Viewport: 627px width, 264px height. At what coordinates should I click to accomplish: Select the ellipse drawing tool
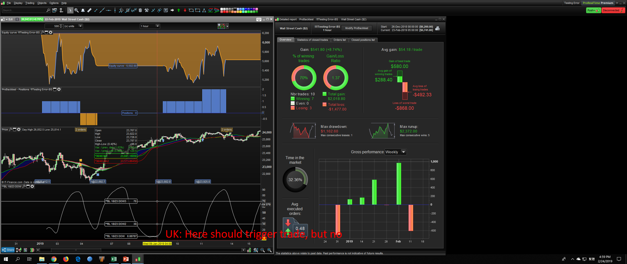[x=191, y=10]
